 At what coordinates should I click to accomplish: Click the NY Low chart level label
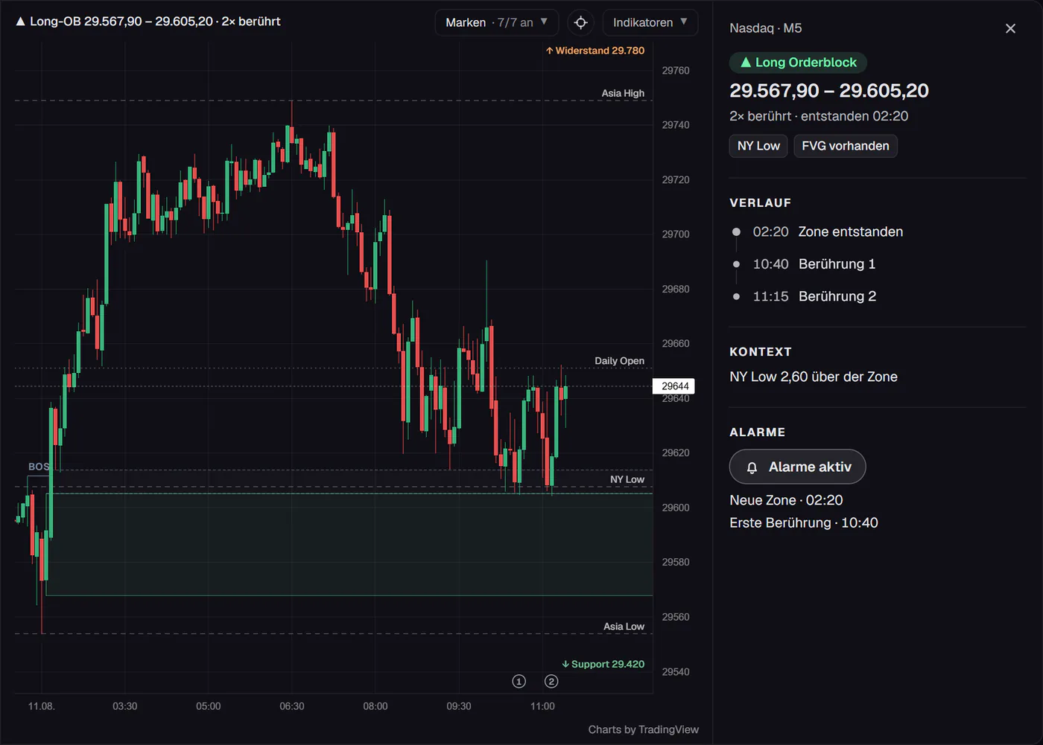pos(627,479)
